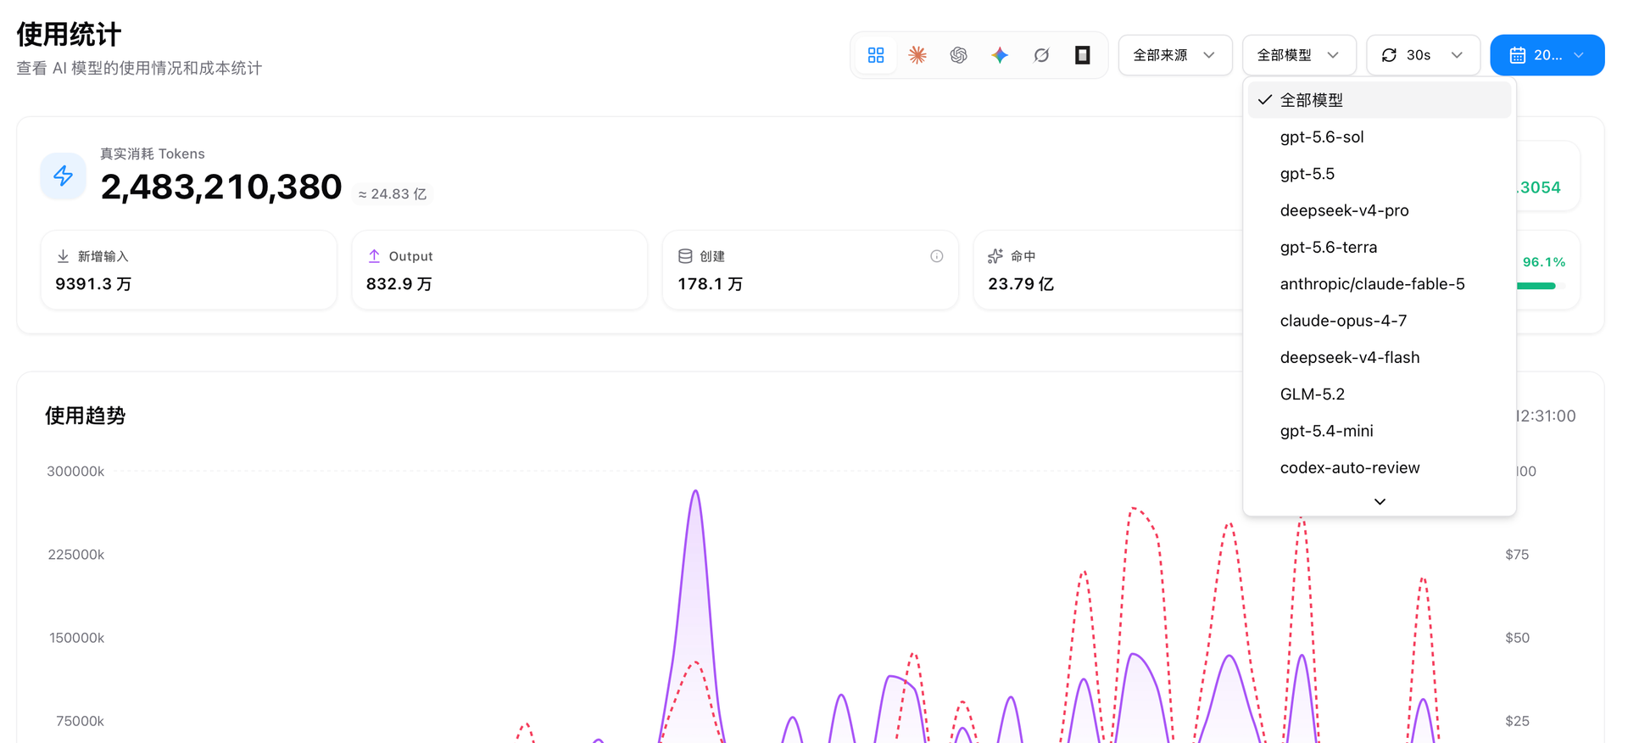Select the all-providers grid icon
The image size is (1628, 743).
pos(876,55)
